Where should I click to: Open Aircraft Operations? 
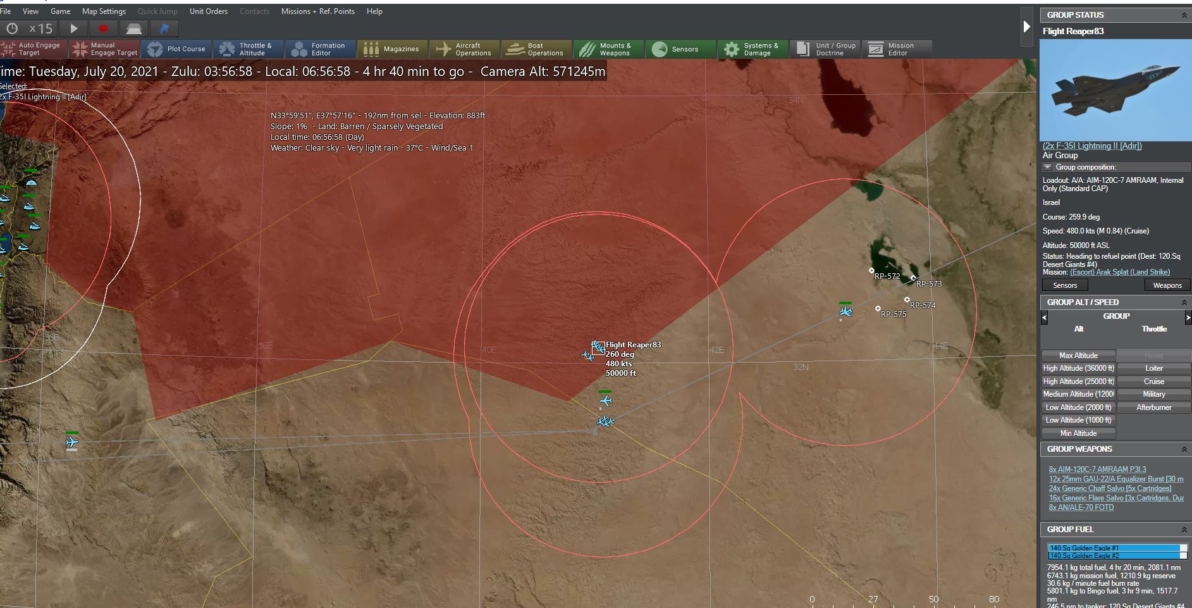pos(464,49)
